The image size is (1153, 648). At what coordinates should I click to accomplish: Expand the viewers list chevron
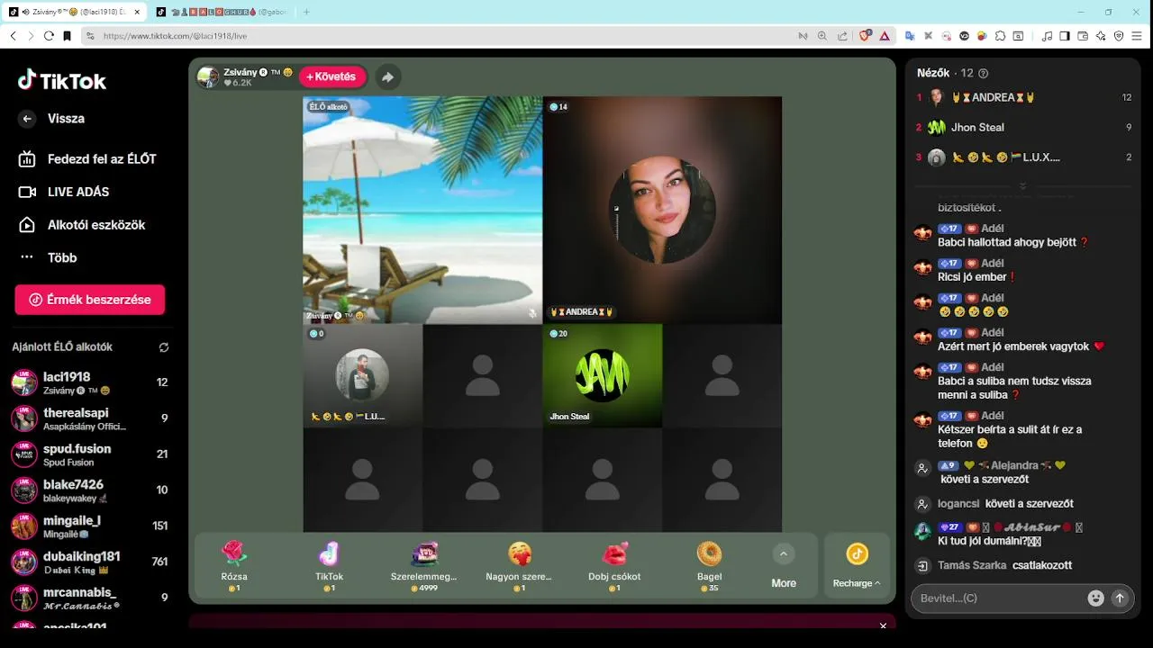[x=1023, y=186]
